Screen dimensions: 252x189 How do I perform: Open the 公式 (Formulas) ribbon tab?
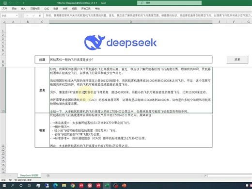point(47,9)
